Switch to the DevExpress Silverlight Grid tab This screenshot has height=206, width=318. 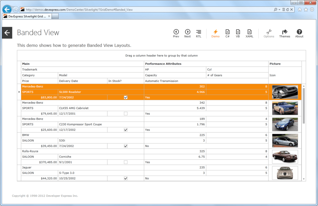point(26,16)
